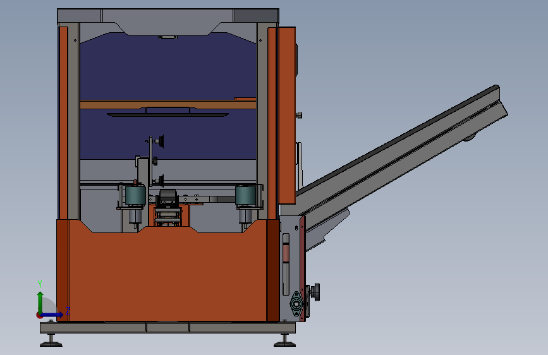
Task: Select the top suction cup on the vertical arm
Action: pos(160,141)
